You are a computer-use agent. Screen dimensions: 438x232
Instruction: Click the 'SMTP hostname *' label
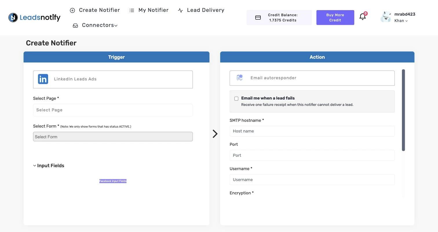[x=247, y=120]
